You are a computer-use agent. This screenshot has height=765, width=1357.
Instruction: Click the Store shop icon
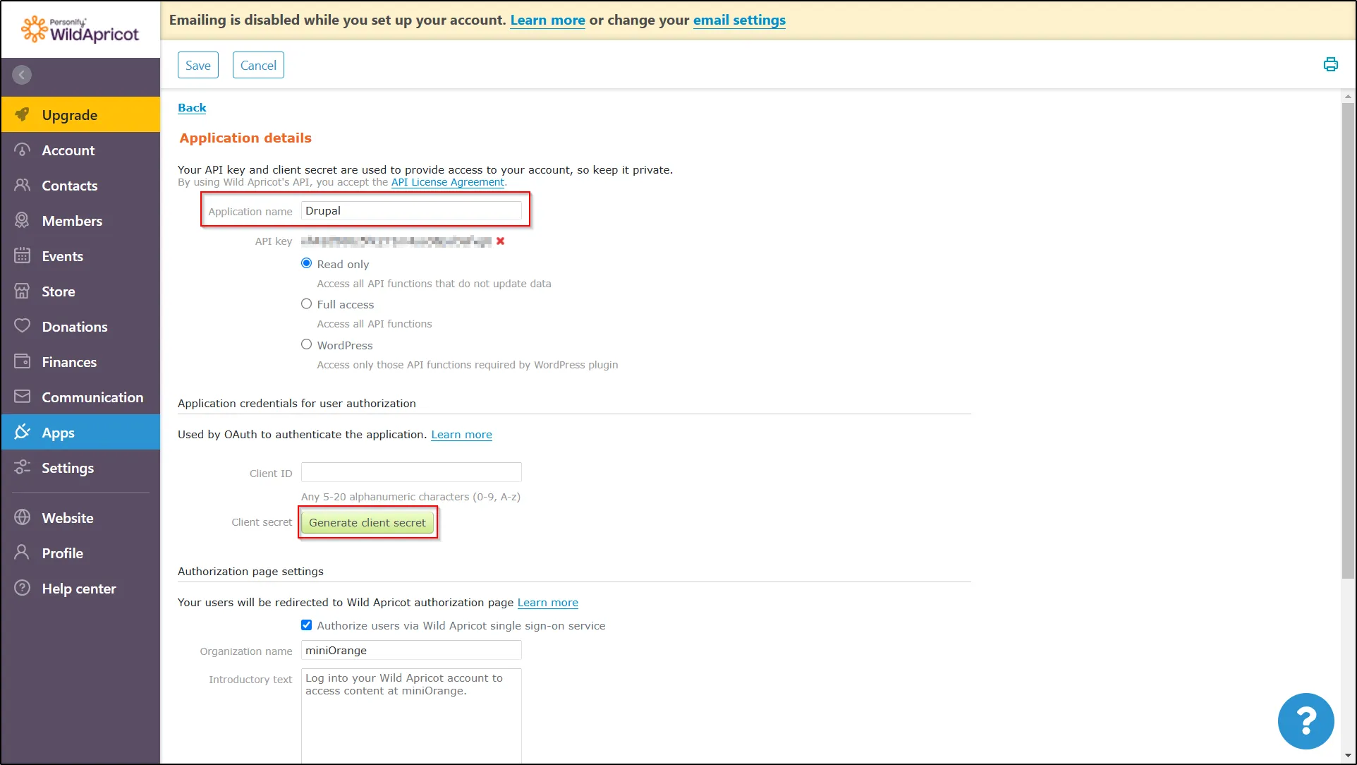(x=23, y=291)
